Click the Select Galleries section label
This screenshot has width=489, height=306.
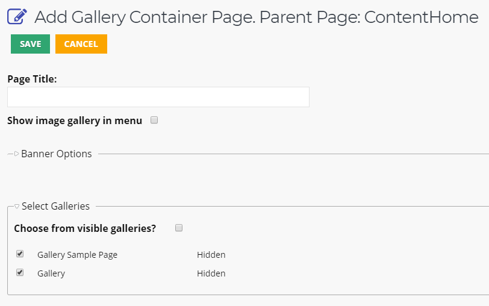[x=55, y=206]
